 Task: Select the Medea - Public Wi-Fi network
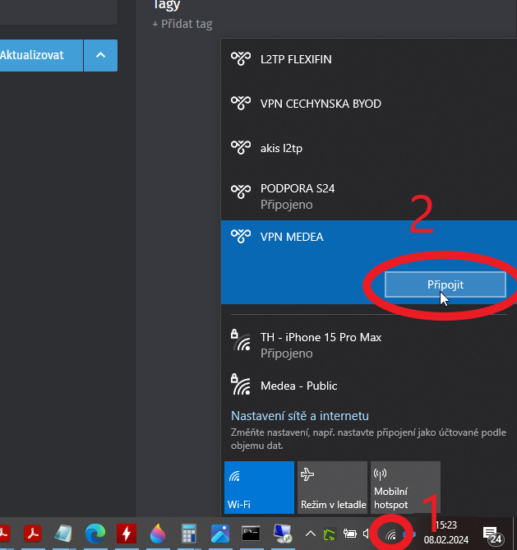coord(369,386)
